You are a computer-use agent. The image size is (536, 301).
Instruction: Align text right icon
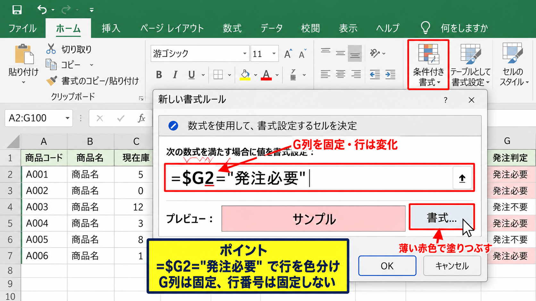tap(356, 75)
